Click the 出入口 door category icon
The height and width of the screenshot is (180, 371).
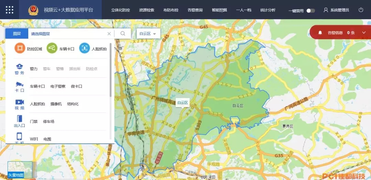coord(19,119)
